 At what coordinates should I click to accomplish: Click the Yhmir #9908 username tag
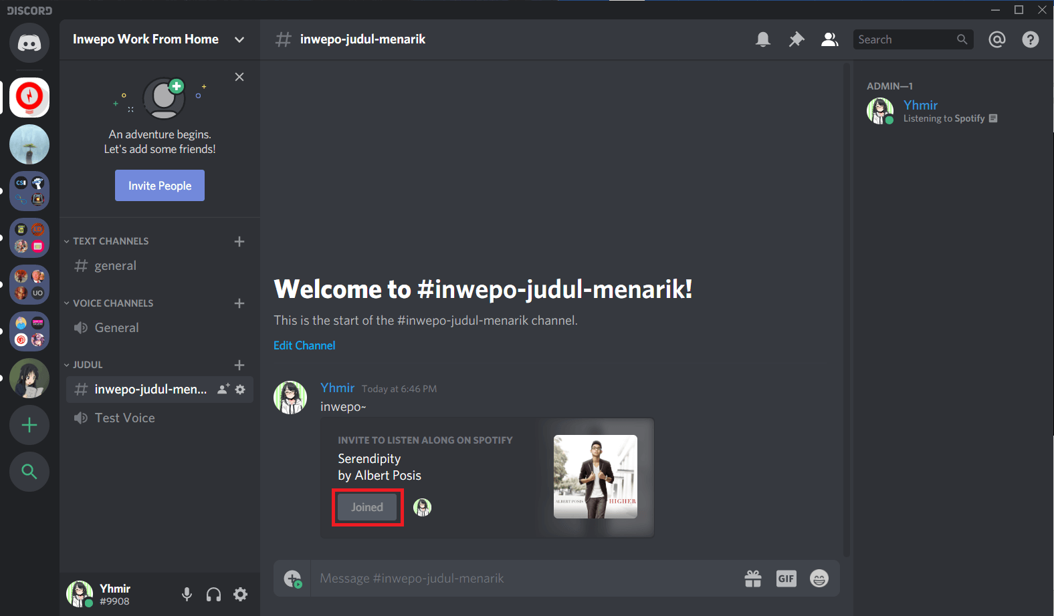(x=115, y=595)
